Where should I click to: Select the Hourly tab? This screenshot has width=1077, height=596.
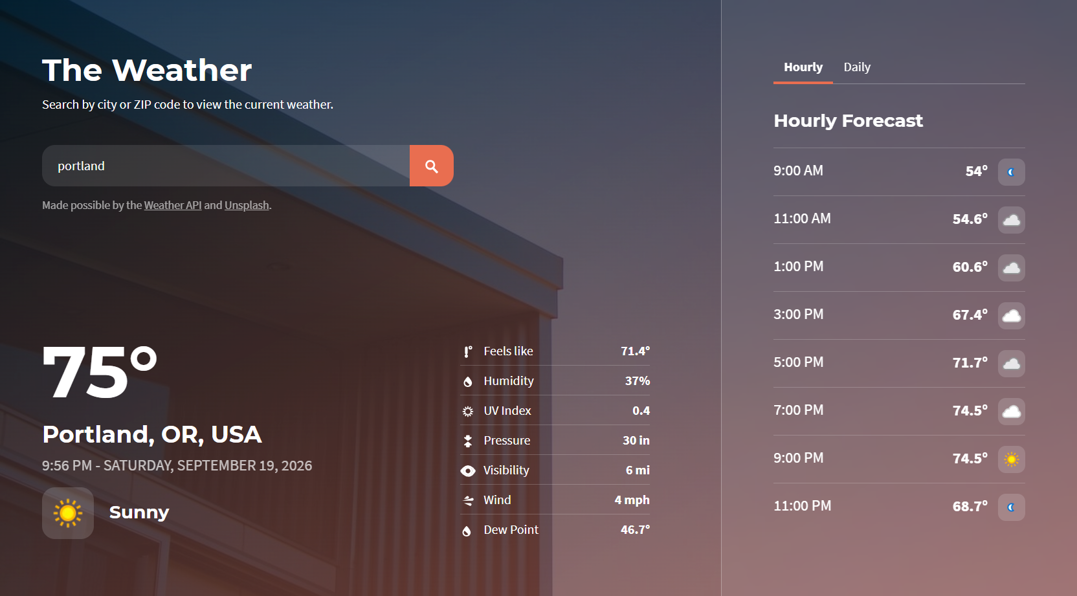click(x=803, y=67)
